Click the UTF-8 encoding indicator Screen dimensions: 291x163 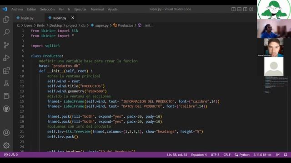coord(215,155)
